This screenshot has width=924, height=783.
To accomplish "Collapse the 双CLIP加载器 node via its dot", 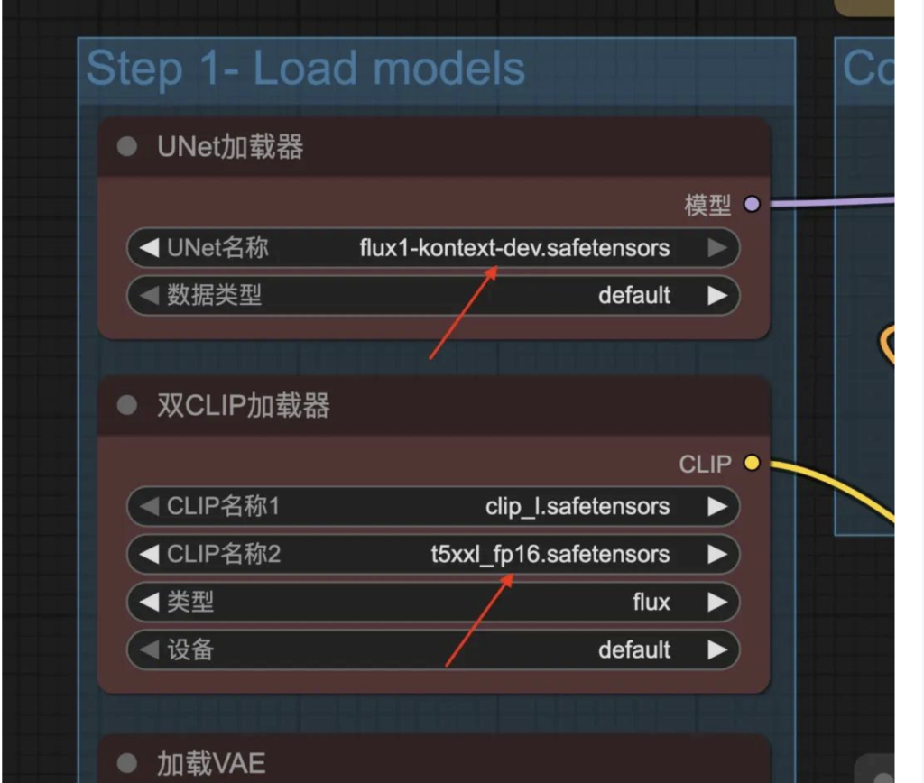I will click(127, 405).
